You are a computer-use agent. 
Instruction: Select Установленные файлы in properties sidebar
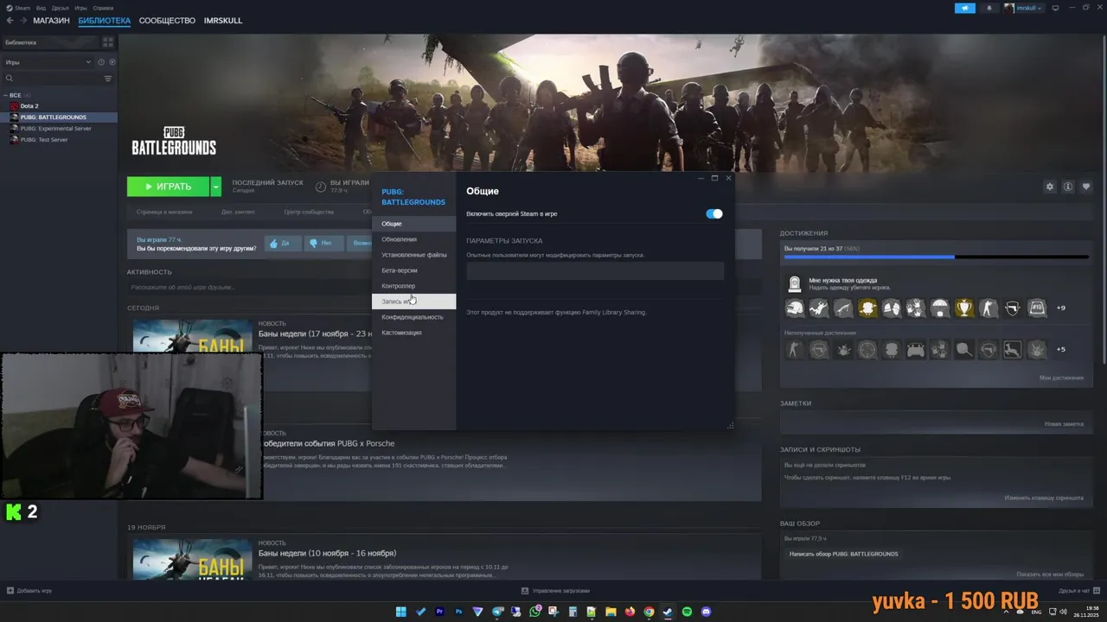[414, 255]
